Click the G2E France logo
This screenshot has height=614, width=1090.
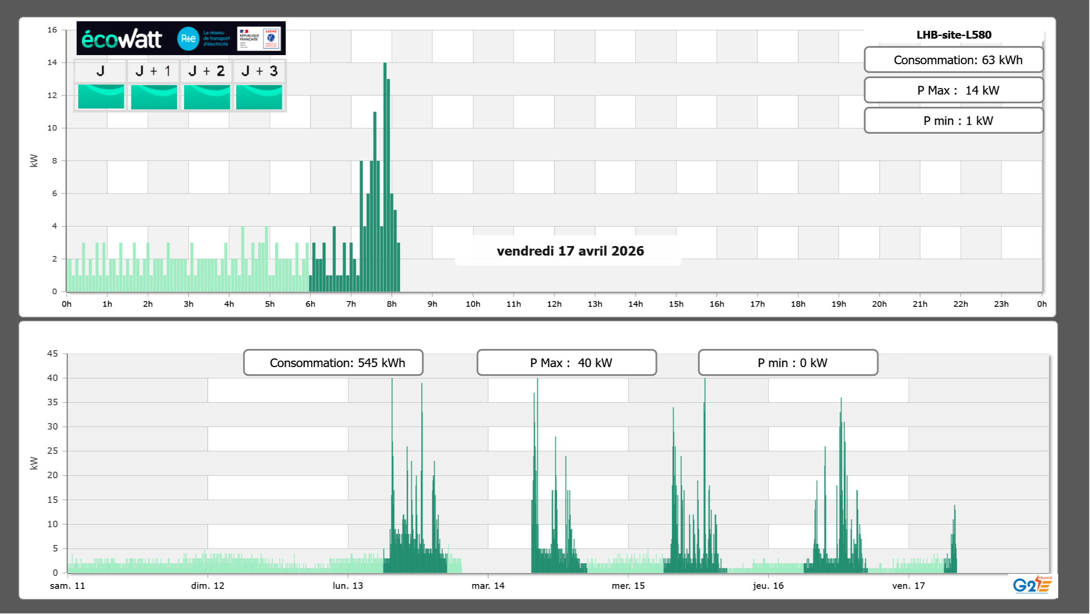tap(1032, 585)
